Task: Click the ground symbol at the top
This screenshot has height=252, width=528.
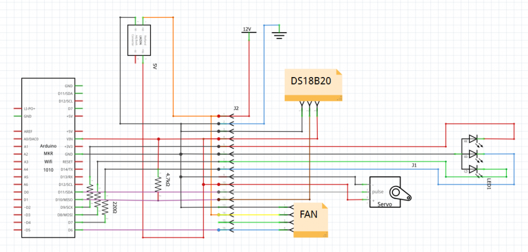Action: [279, 35]
